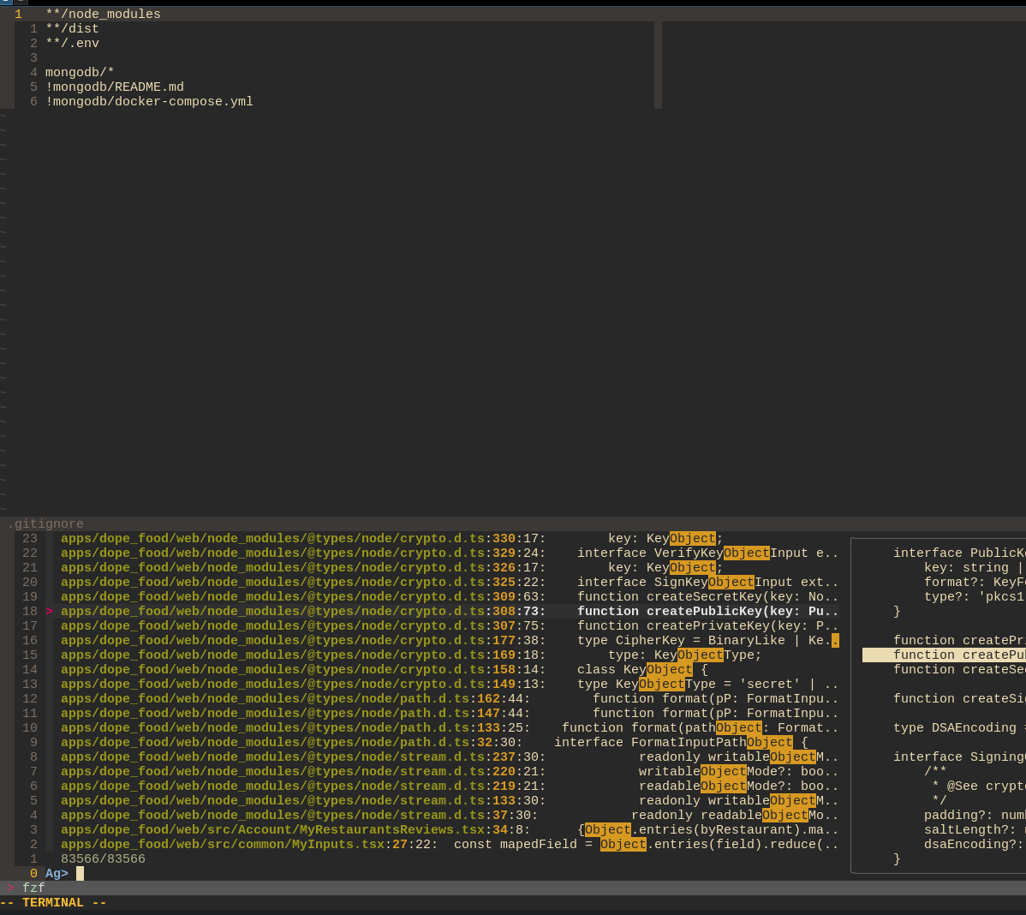Screen dimensions: 1026x915
Task: Click the **/.env line in editor
Action: [x=72, y=43]
